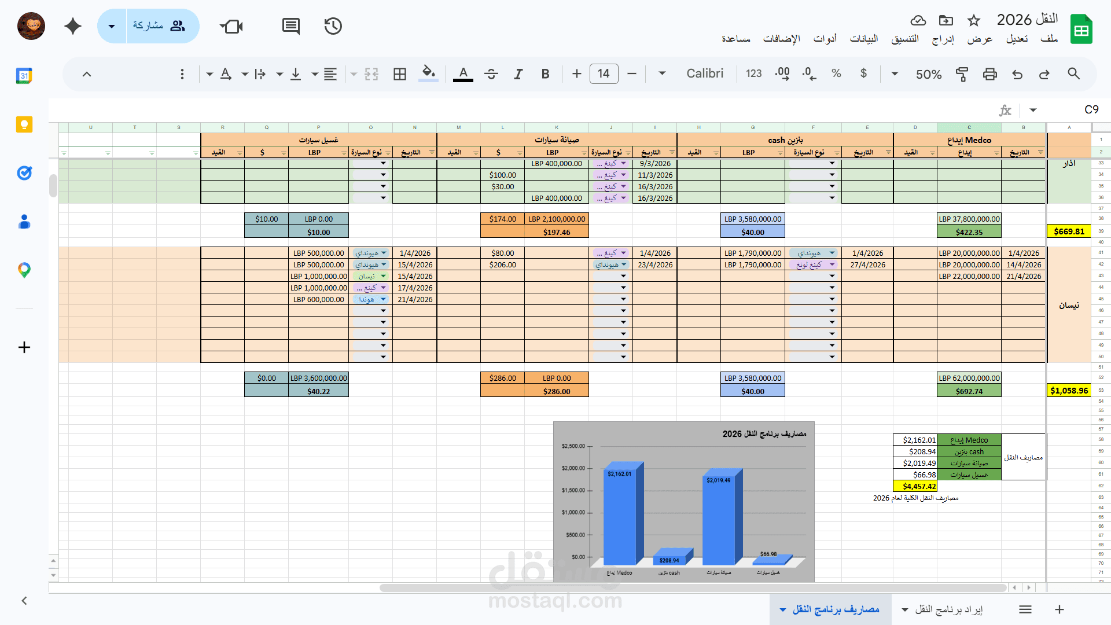The width and height of the screenshot is (1111, 625).
Task: Open the cell borders tool
Action: 400,73
